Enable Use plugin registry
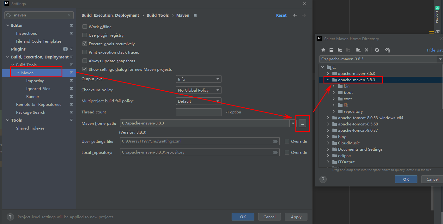The height and width of the screenshot is (224, 443). (85, 35)
